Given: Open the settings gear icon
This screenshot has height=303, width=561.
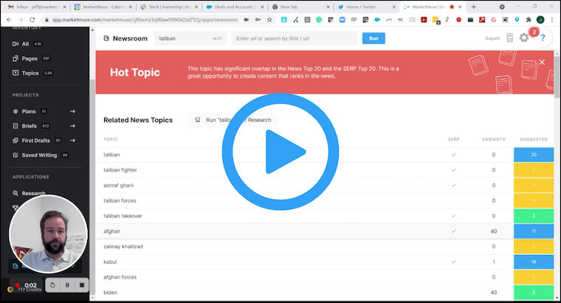Looking at the screenshot, I should pos(524,38).
